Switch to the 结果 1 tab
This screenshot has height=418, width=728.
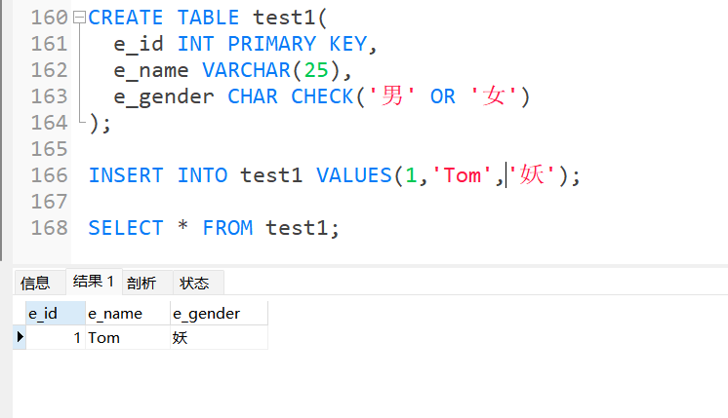click(x=94, y=282)
